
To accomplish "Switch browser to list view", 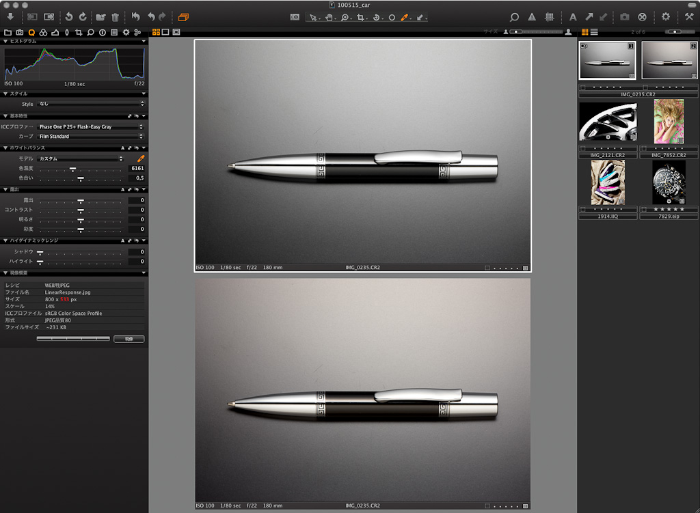I will [594, 32].
